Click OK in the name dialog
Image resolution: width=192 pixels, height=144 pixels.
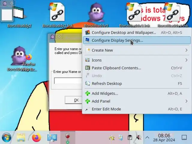click(73, 100)
